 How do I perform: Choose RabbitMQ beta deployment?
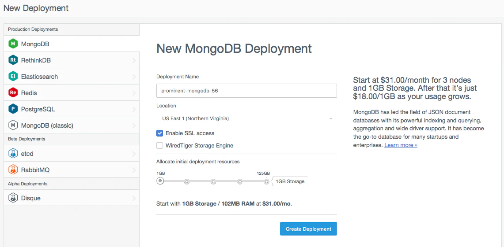coord(72,170)
